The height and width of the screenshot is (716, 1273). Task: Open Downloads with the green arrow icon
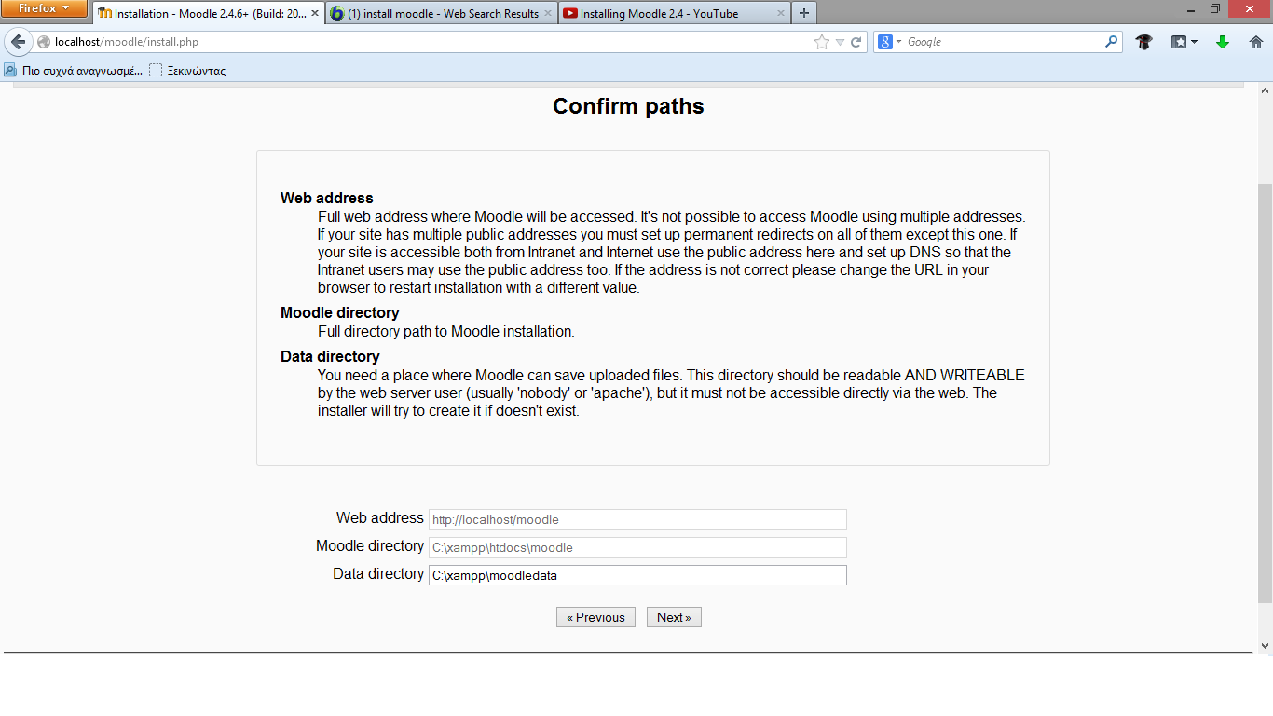[1223, 42]
